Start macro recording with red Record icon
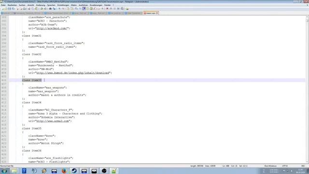Viewport: 309px width, 174px height. point(107,9)
